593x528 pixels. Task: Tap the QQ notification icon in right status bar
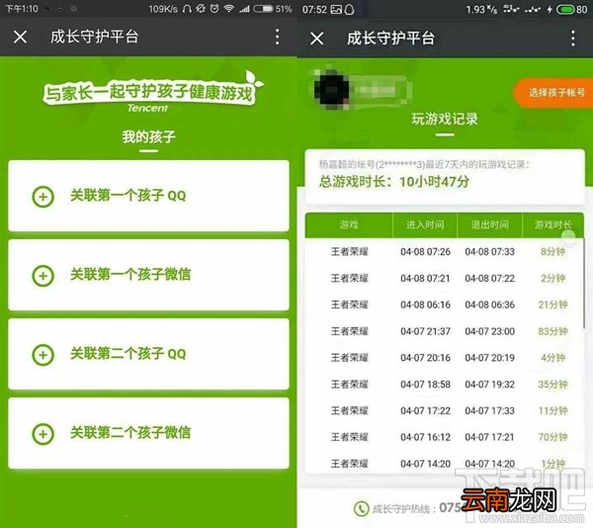pyautogui.click(x=350, y=10)
